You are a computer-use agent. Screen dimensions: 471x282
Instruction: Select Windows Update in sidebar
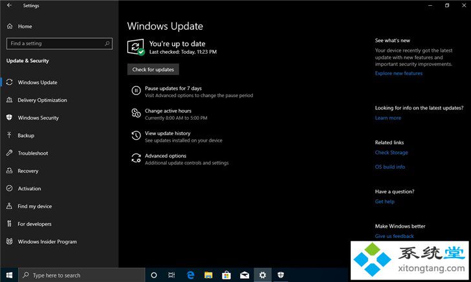click(x=38, y=82)
